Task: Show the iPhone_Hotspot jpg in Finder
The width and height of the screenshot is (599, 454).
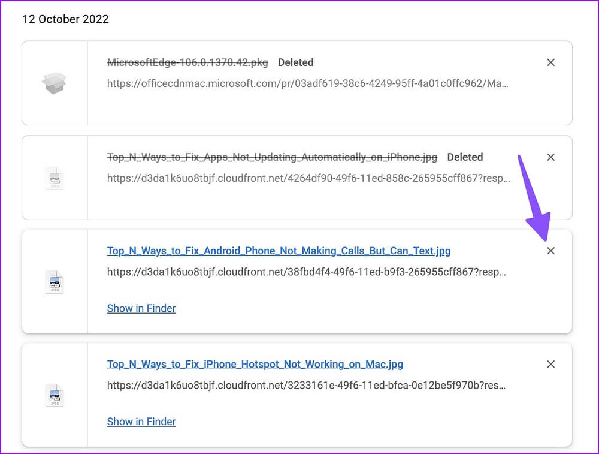Action: pyautogui.click(x=141, y=422)
